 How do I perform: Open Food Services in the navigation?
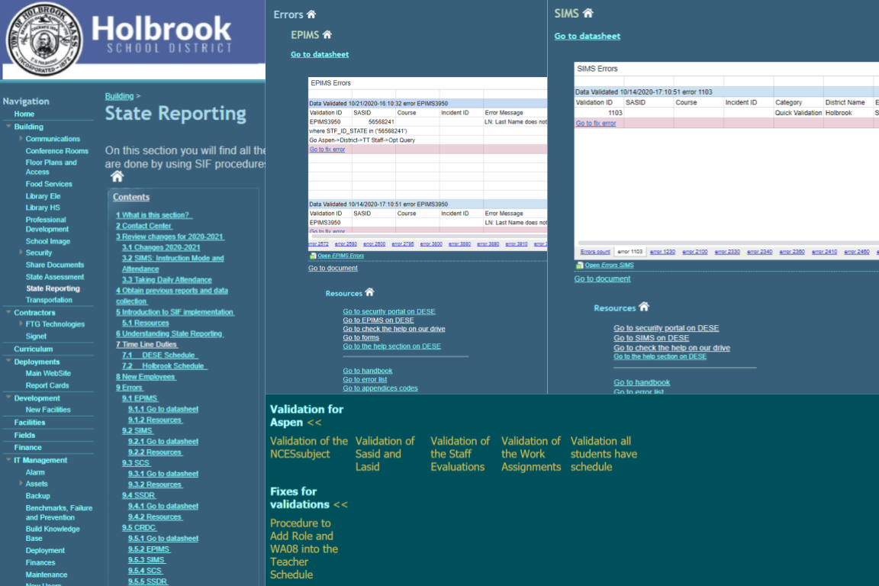49,184
